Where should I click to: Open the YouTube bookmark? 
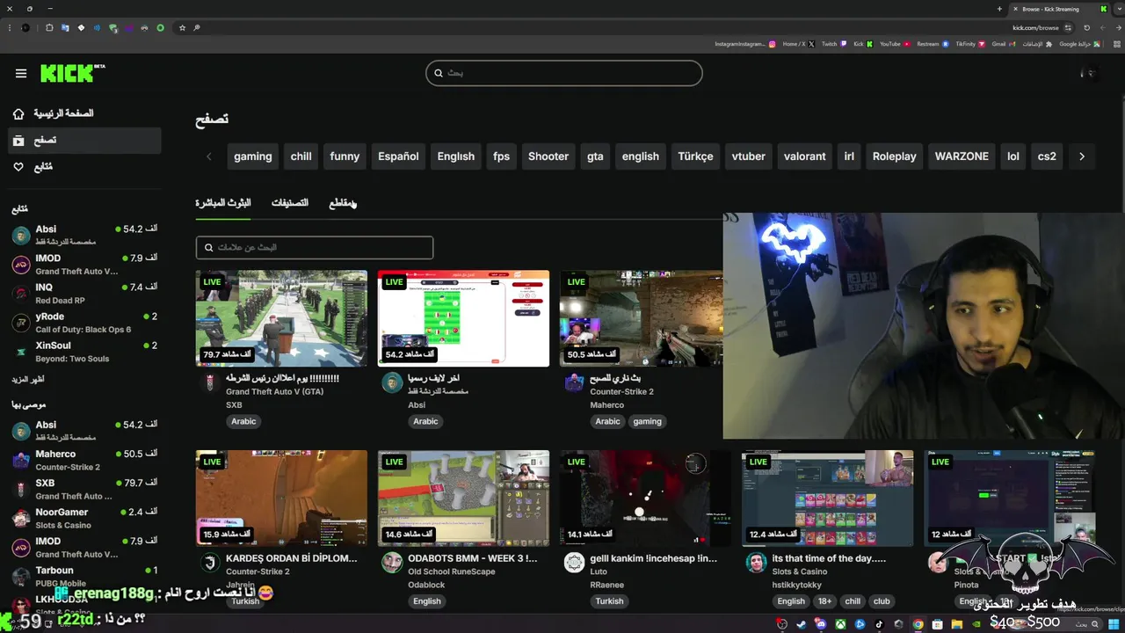pos(895,44)
